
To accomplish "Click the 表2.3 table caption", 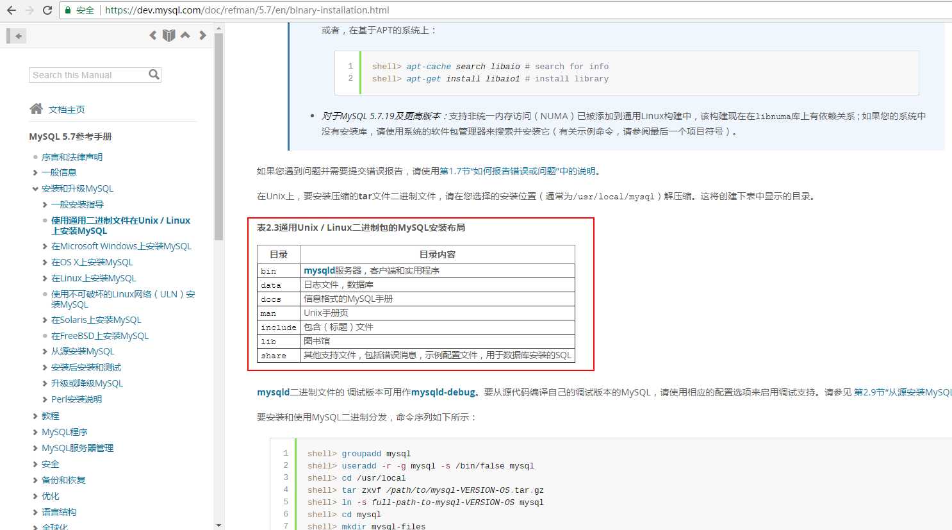I will coord(361,228).
